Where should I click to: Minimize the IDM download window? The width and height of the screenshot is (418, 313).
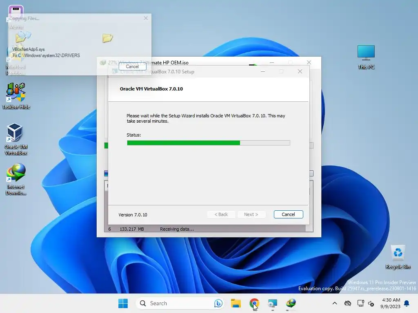click(271, 62)
